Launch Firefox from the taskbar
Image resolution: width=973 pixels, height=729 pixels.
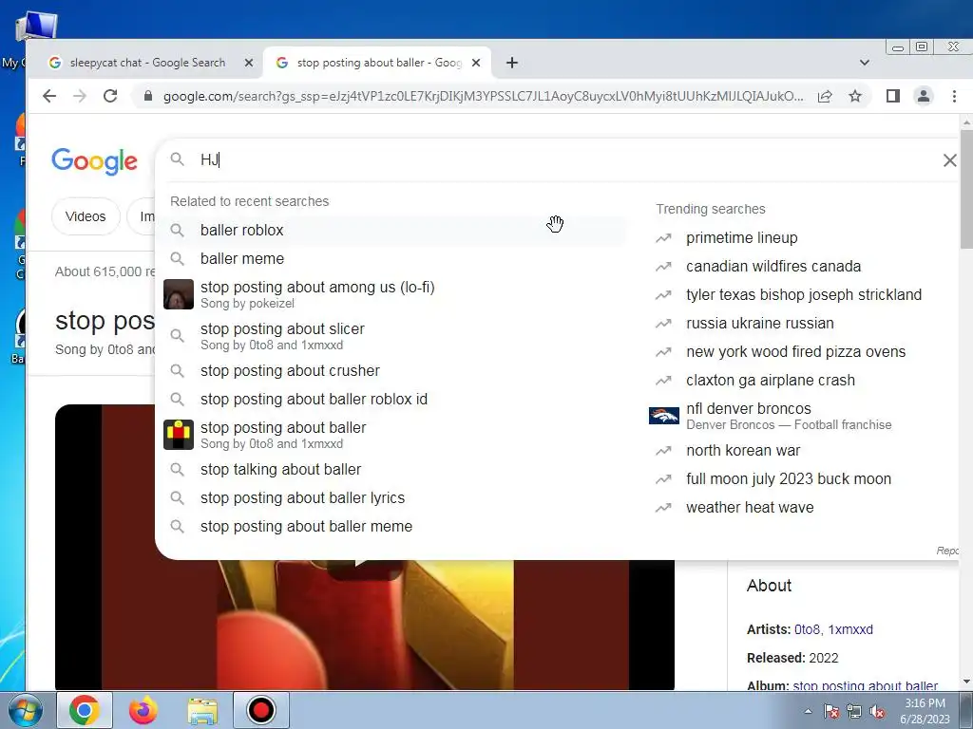[x=143, y=710]
